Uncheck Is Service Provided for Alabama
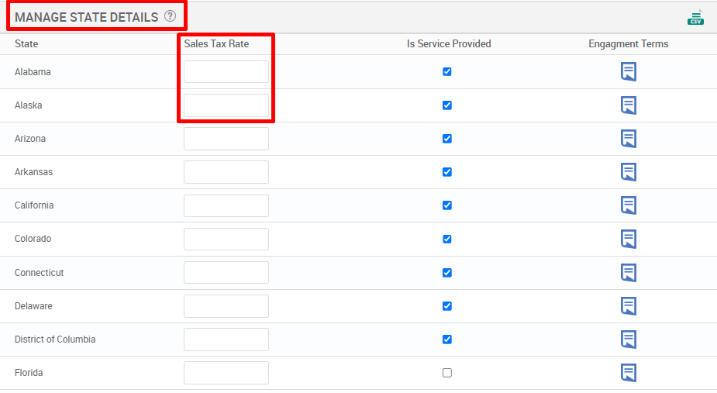 [447, 72]
